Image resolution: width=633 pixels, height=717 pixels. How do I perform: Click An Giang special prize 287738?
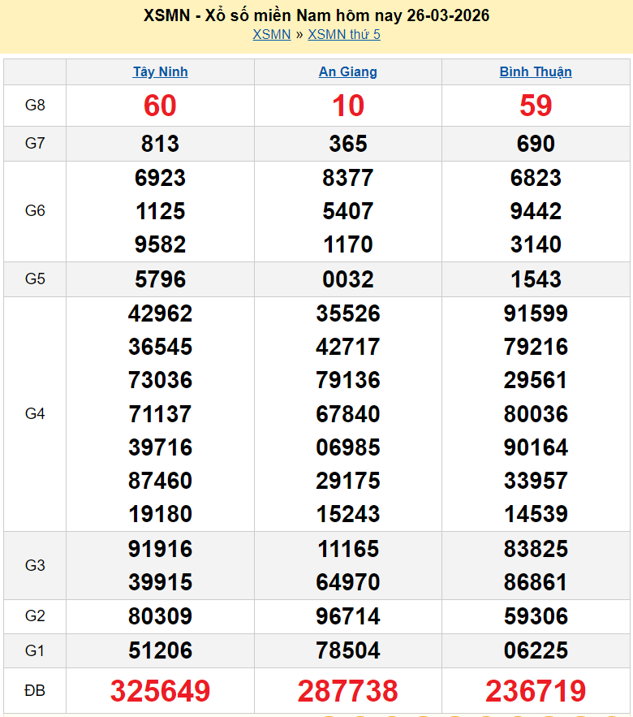(x=347, y=691)
